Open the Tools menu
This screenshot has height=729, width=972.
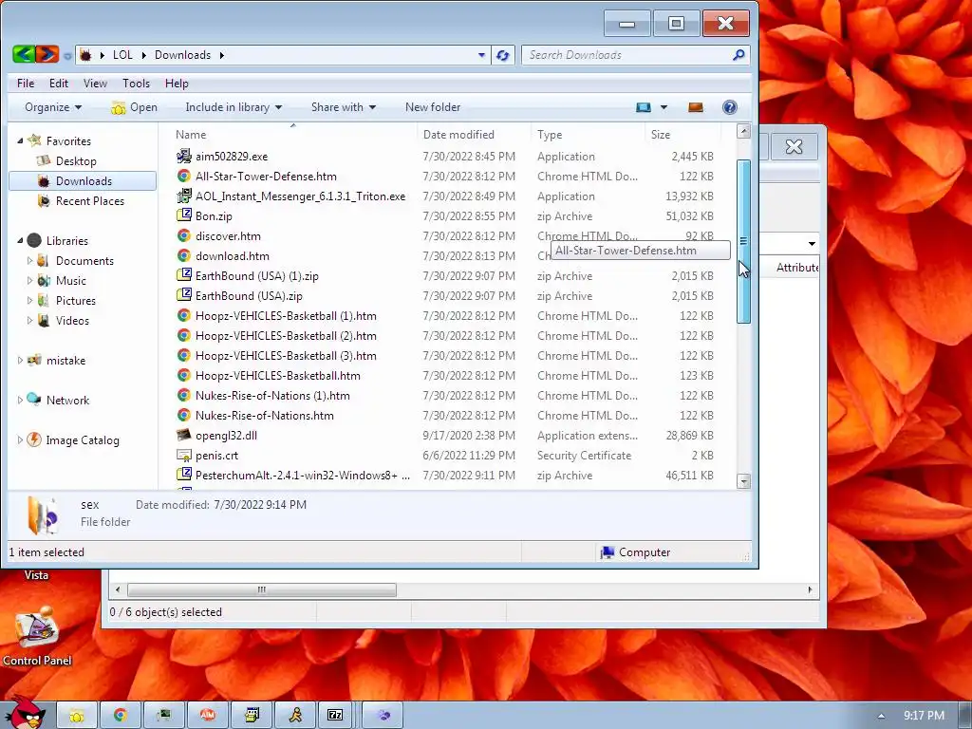136,84
